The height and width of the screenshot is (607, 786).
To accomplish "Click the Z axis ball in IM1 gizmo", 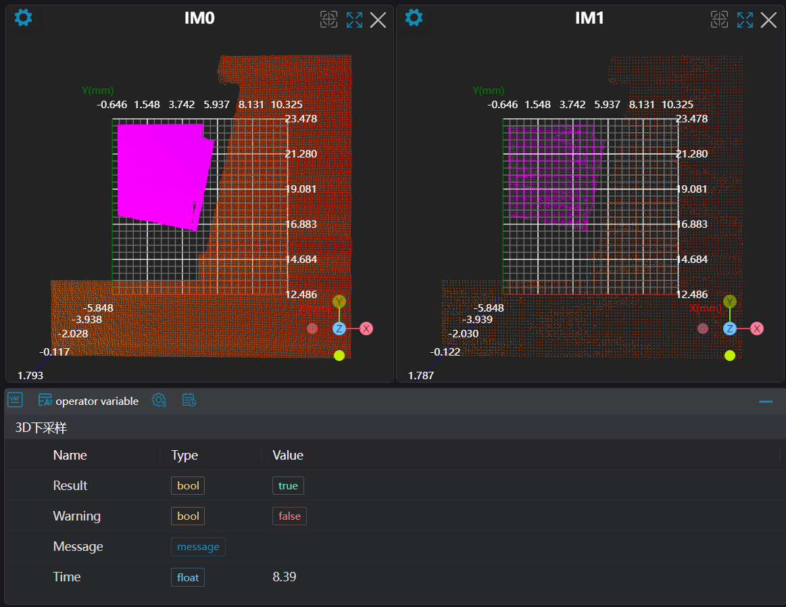I will pos(730,329).
